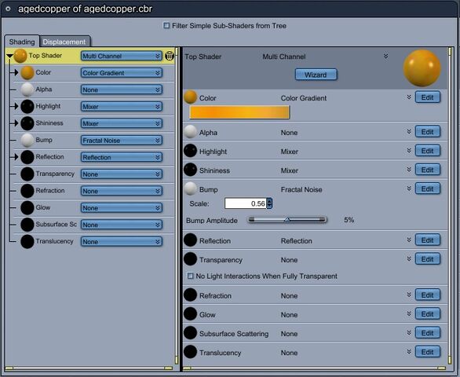This screenshot has width=460, height=377.
Task: Check No Light Interactions When Fully Transparent
Action: 191,276
